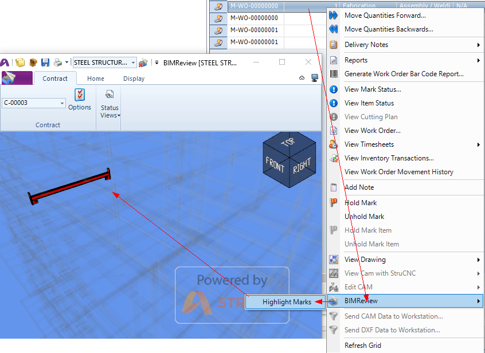Click the purple A logo in BIMReview's title bar
Viewport: 485px width, 353px height.
(5, 62)
